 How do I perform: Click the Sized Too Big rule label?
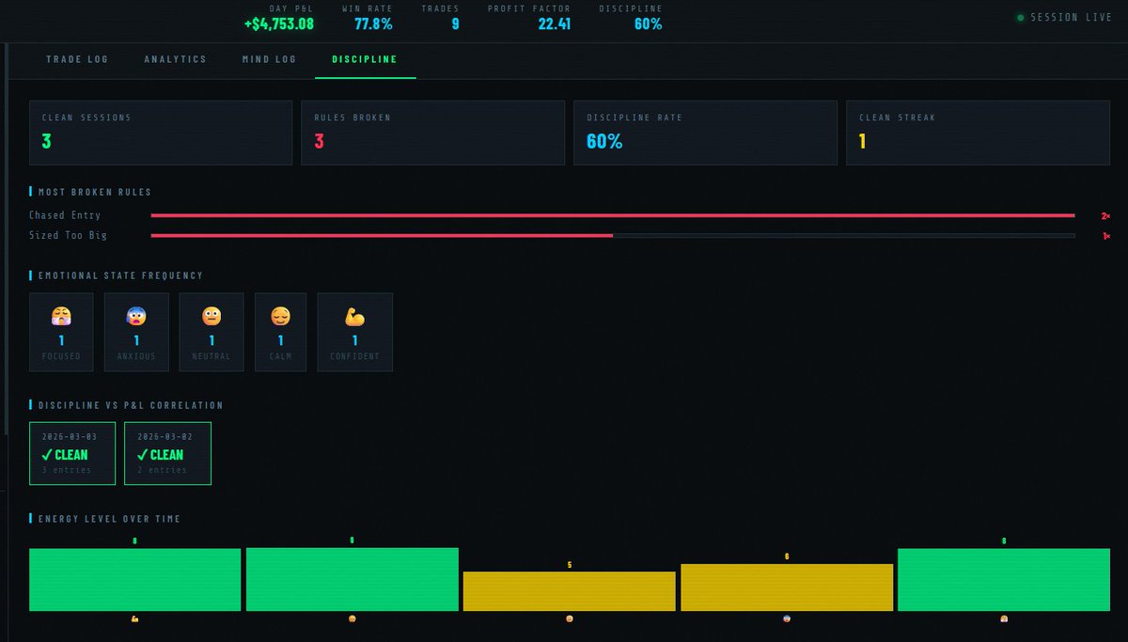(69, 235)
